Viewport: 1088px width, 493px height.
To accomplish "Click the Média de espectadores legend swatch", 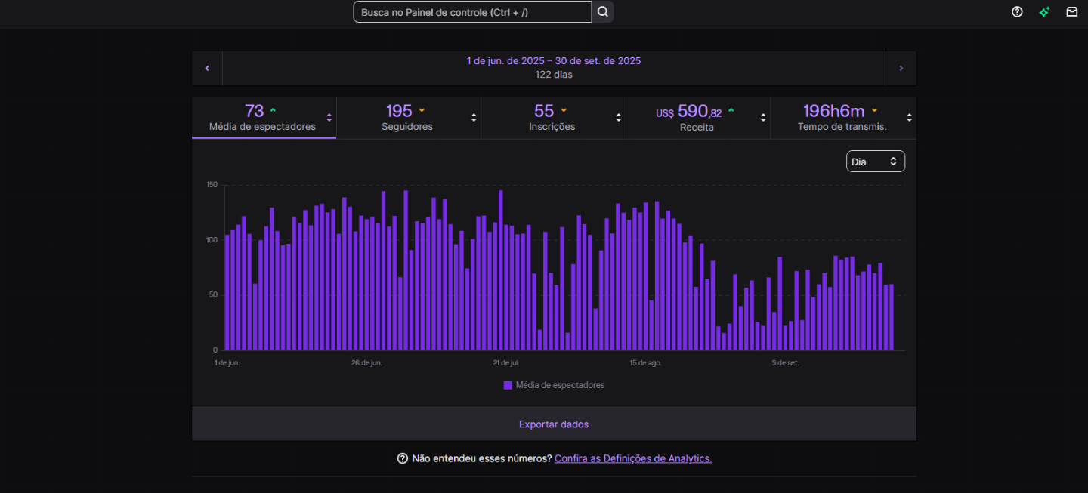I will click(x=508, y=385).
